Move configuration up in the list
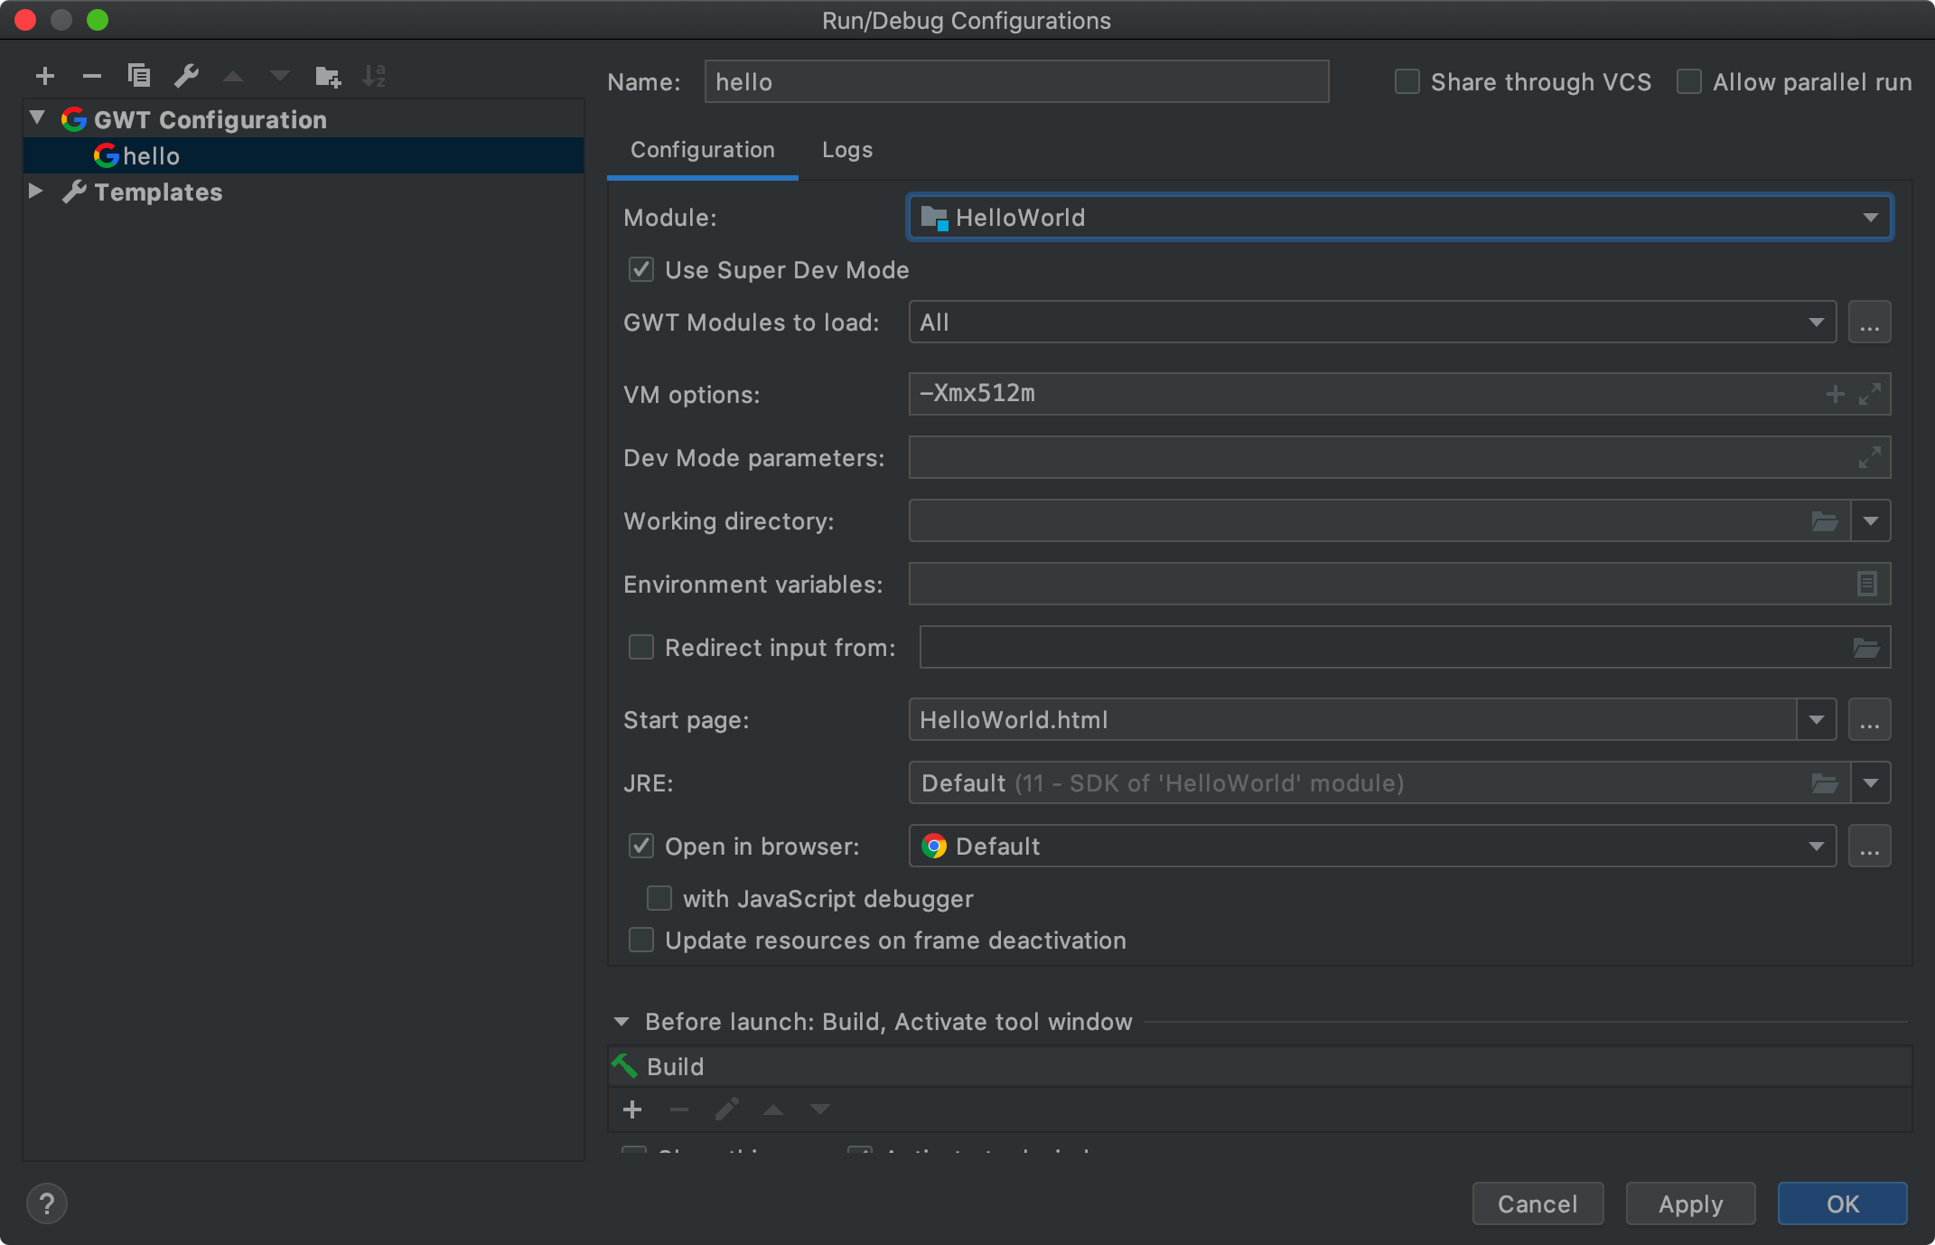The width and height of the screenshot is (1935, 1245). pyautogui.click(x=233, y=77)
